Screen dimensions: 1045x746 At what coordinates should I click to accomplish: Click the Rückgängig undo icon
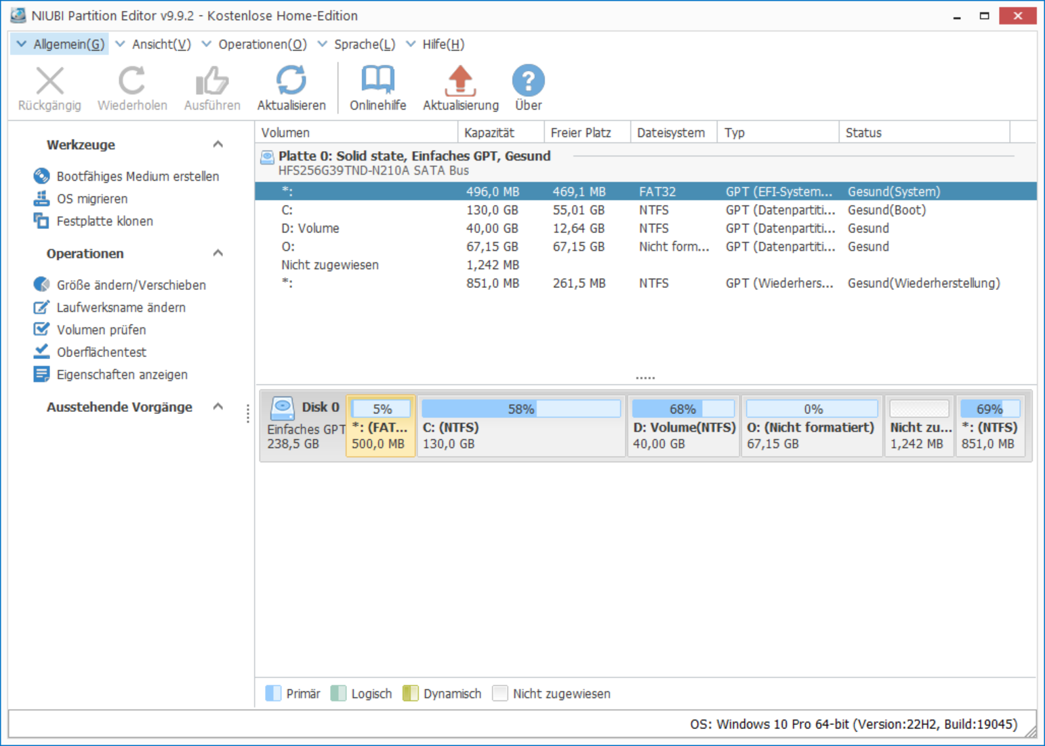(x=49, y=81)
